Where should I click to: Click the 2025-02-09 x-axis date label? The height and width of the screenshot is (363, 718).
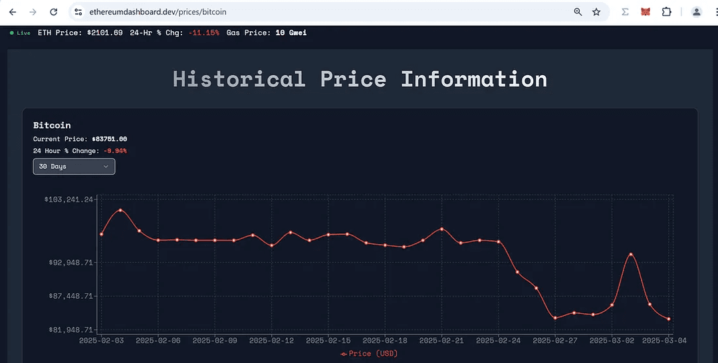pos(215,340)
